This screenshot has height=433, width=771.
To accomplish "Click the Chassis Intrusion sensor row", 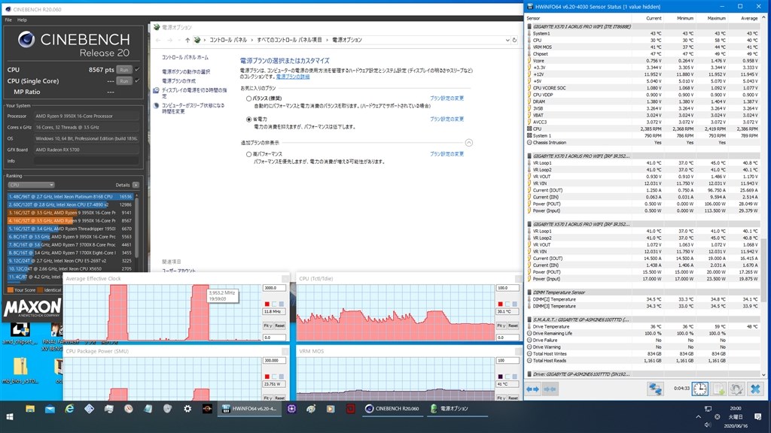I will 643,142.
